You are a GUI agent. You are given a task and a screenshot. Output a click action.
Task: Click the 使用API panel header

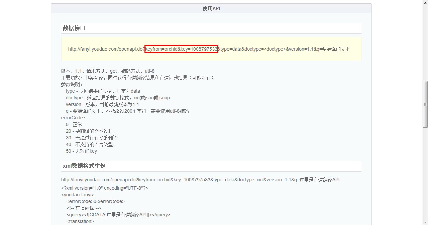coord(211,8)
